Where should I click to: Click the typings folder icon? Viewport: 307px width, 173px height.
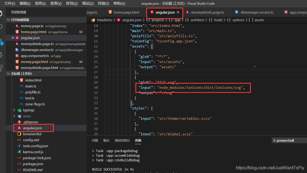tap(19, 110)
